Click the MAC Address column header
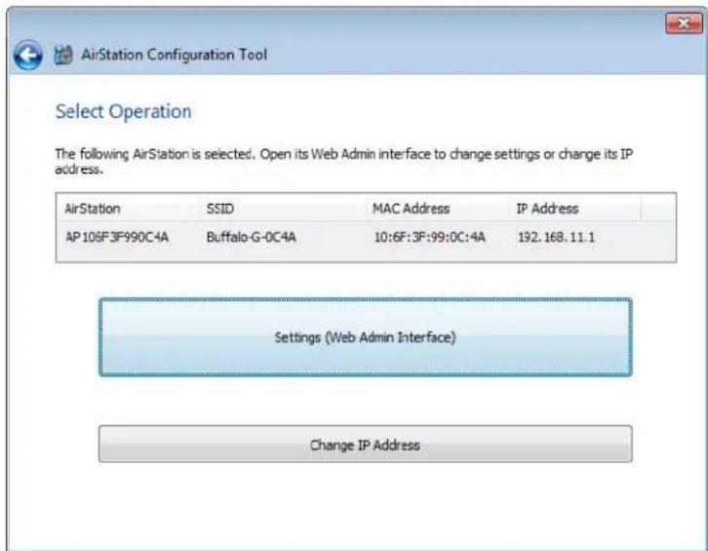Viewport: 708px width, 551px height. click(438, 208)
